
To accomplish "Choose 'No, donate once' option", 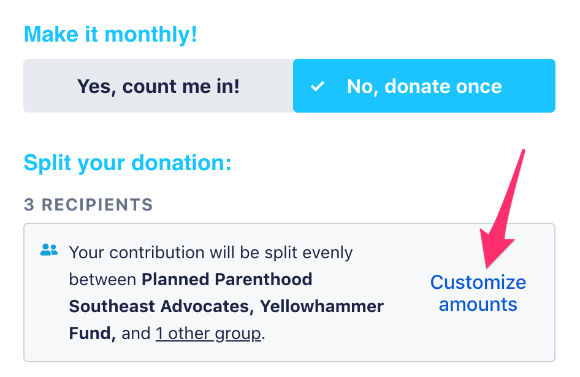I will pos(424,86).
